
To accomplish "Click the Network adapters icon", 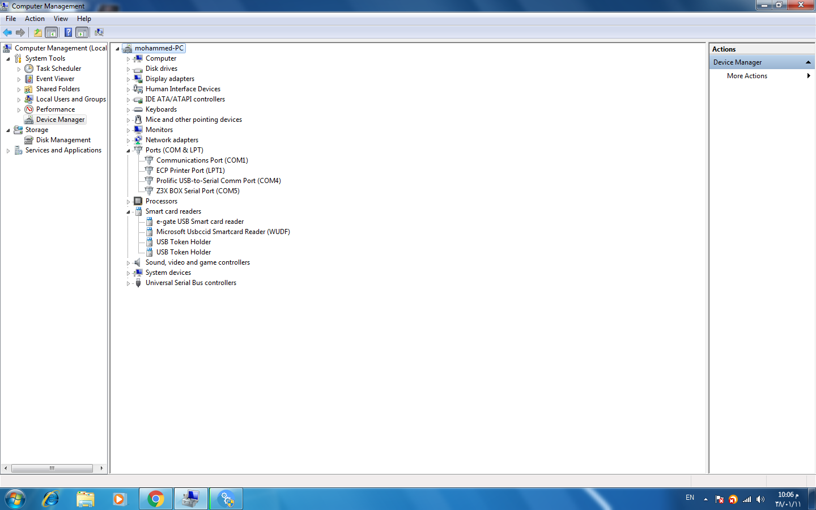I will click(138, 140).
